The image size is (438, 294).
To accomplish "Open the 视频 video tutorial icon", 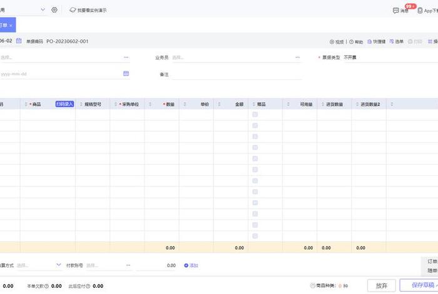I will 337,42.
